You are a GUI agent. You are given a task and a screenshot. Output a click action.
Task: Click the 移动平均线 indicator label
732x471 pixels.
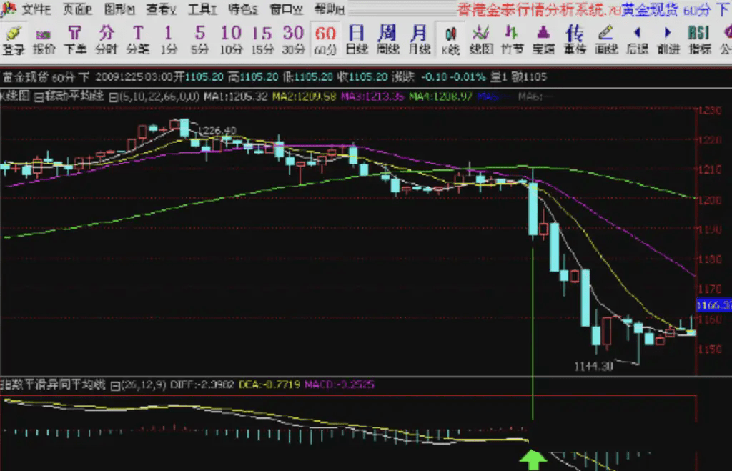(74, 96)
